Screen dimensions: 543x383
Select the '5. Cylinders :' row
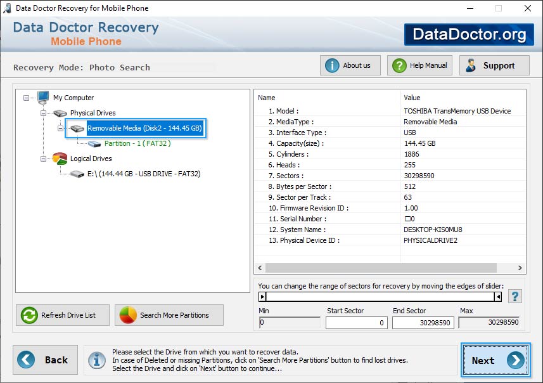click(390, 154)
